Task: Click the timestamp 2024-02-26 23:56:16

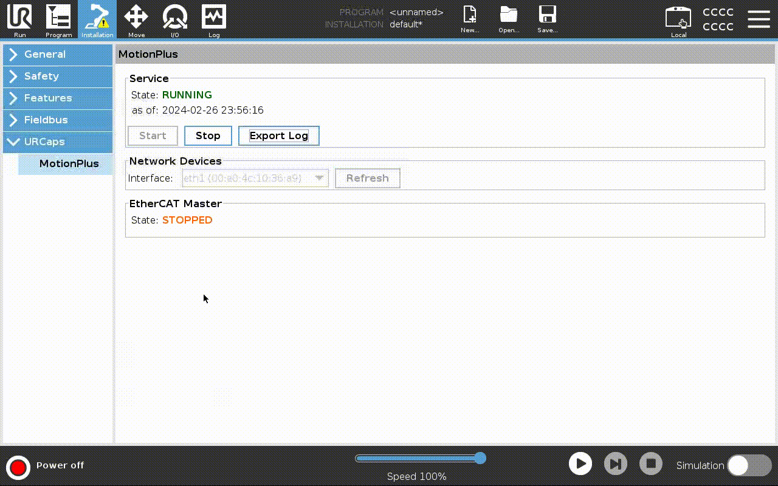Action: (x=213, y=110)
